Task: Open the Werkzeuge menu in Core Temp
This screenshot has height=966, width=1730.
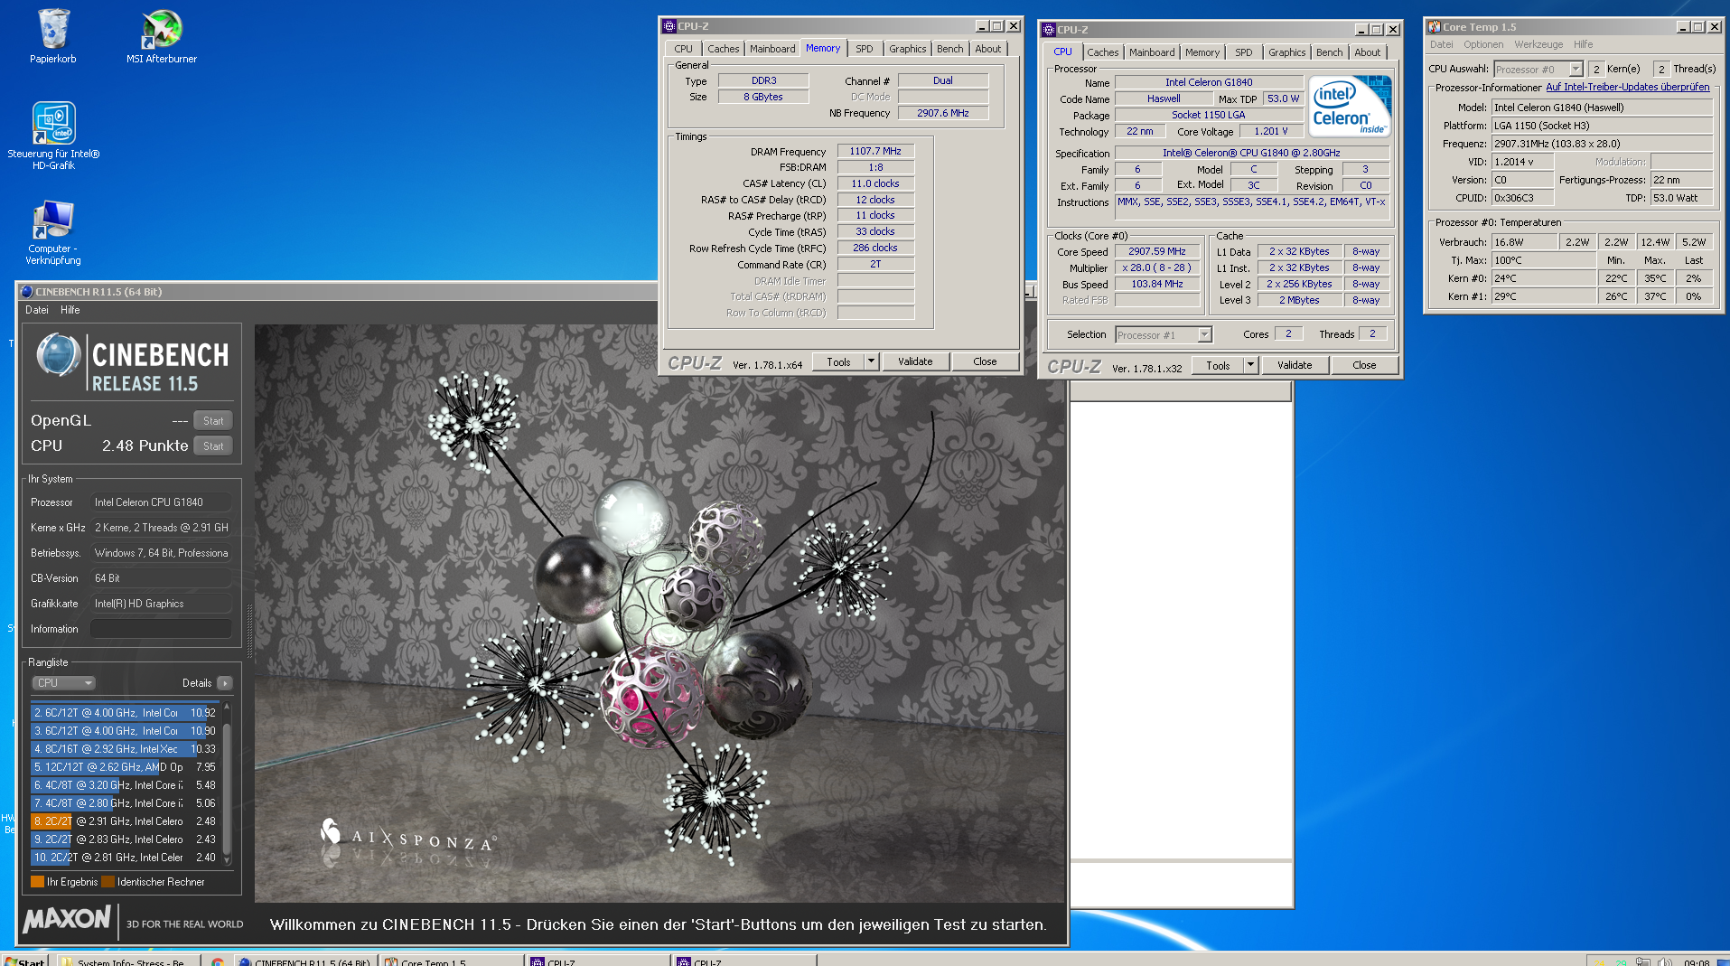Action: (1538, 44)
